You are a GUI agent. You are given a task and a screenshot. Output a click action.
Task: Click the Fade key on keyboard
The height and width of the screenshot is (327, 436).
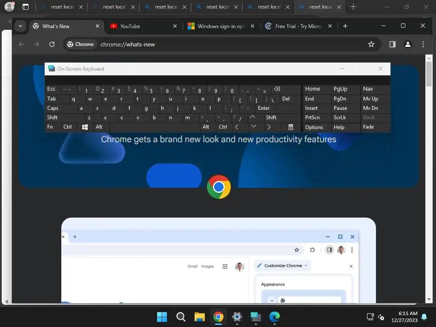point(375,127)
